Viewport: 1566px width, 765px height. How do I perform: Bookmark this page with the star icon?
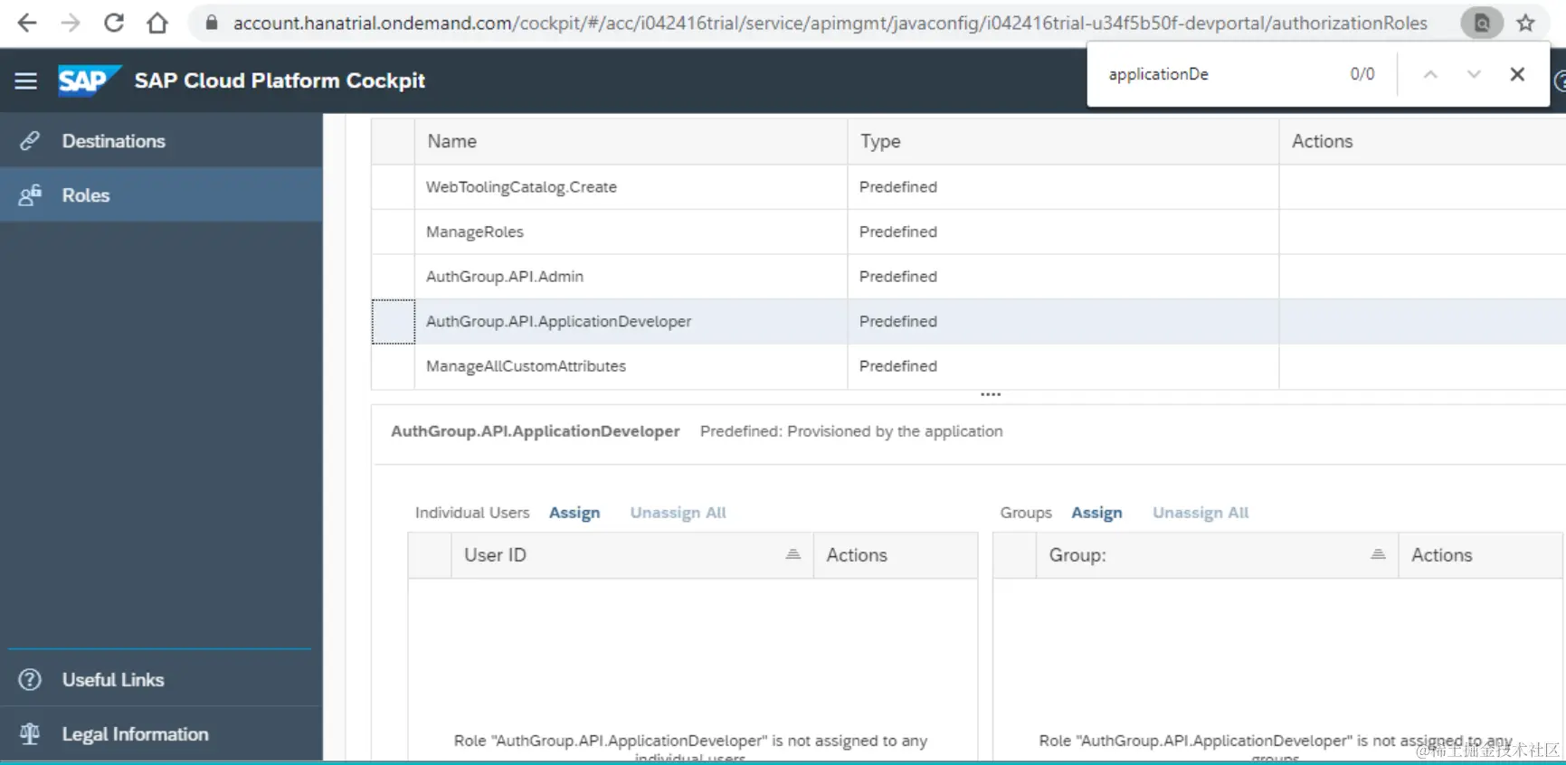pyautogui.click(x=1526, y=23)
